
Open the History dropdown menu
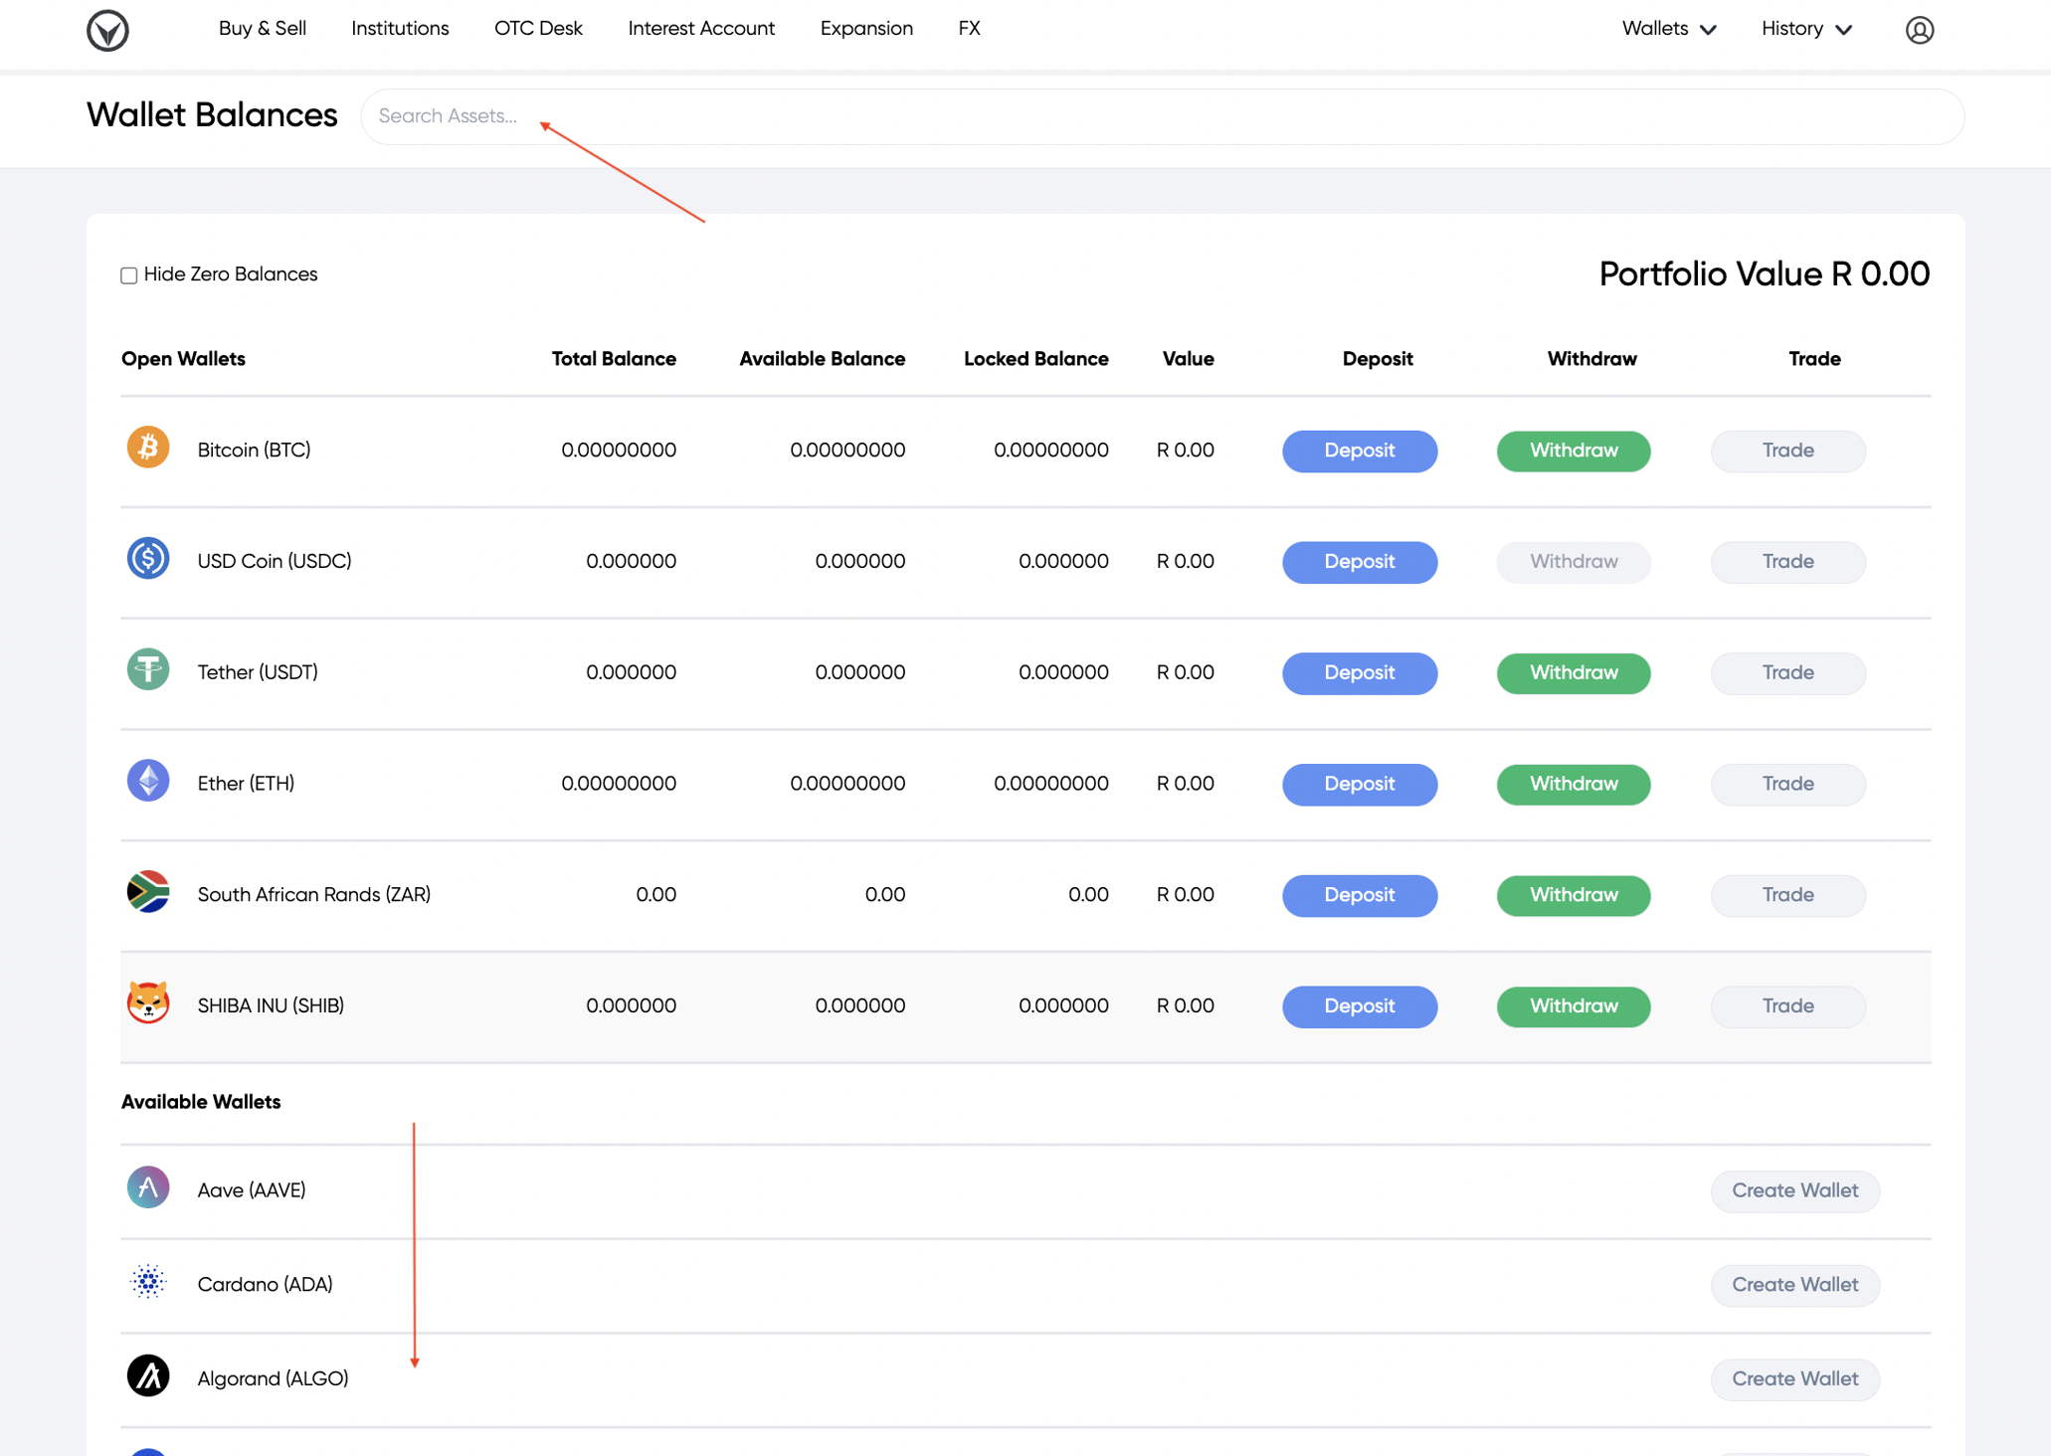[1805, 29]
